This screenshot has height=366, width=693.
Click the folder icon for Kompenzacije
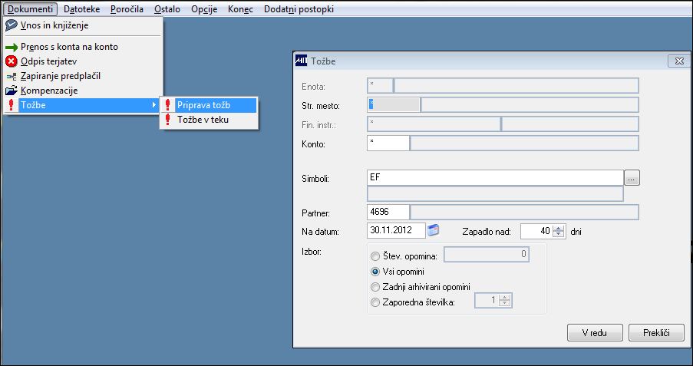tap(12, 91)
